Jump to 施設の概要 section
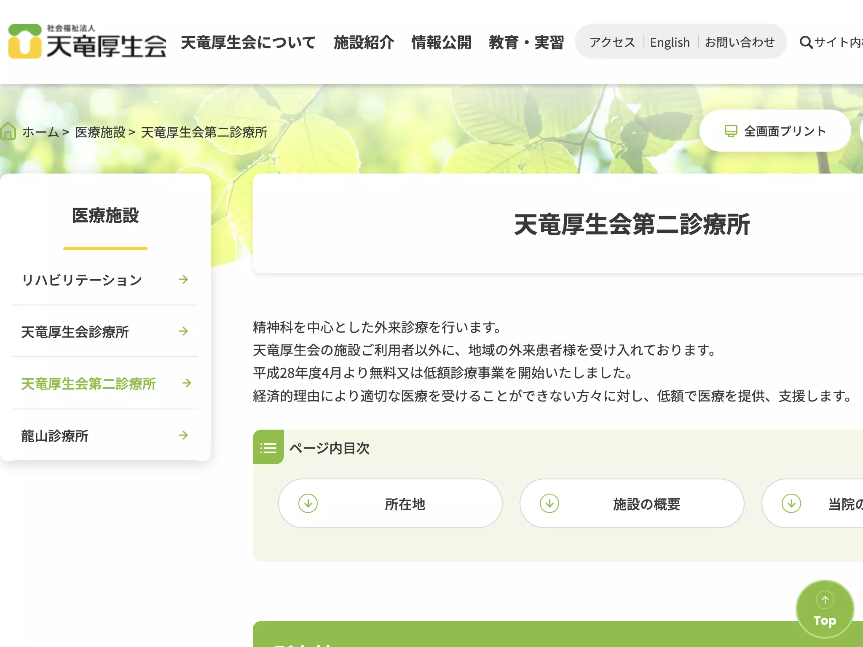863x647 pixels. tap(632, 503)
